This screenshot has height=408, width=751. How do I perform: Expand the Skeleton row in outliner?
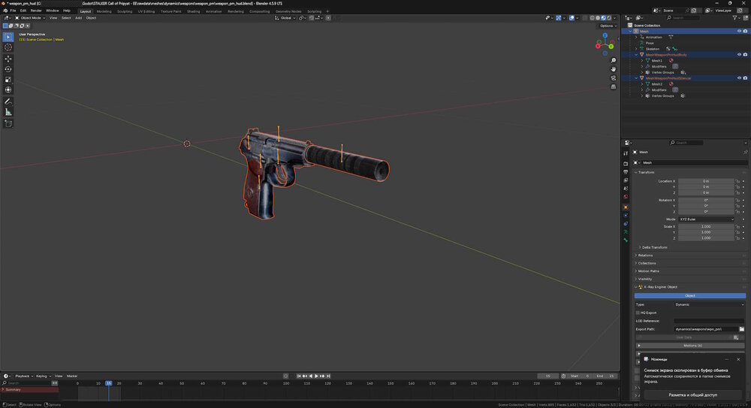point(636,49)
